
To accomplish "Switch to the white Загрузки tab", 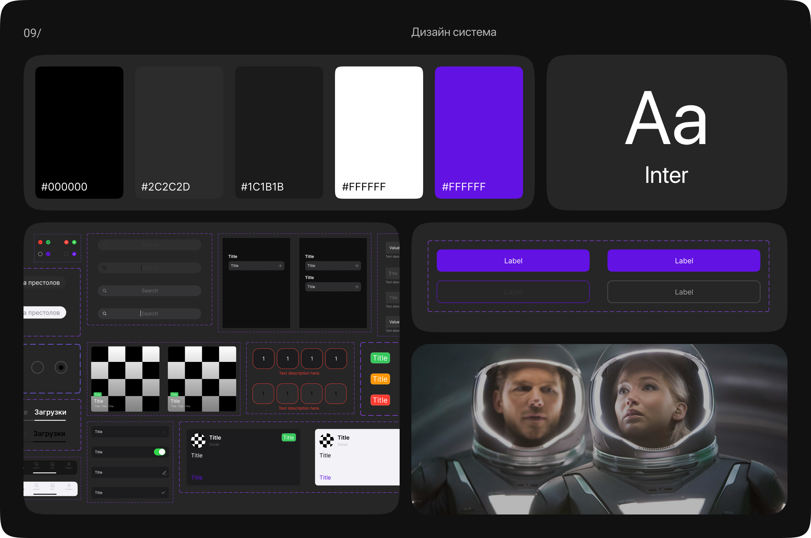I will (50, 412).
